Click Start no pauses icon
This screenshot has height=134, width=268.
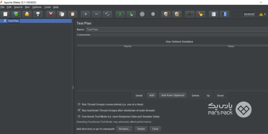pyautogui.click(x=131, y=14)
